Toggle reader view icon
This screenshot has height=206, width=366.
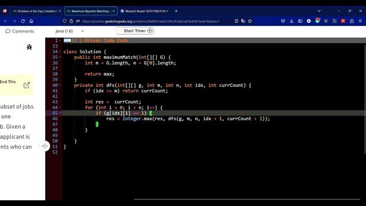click(236, 21)
